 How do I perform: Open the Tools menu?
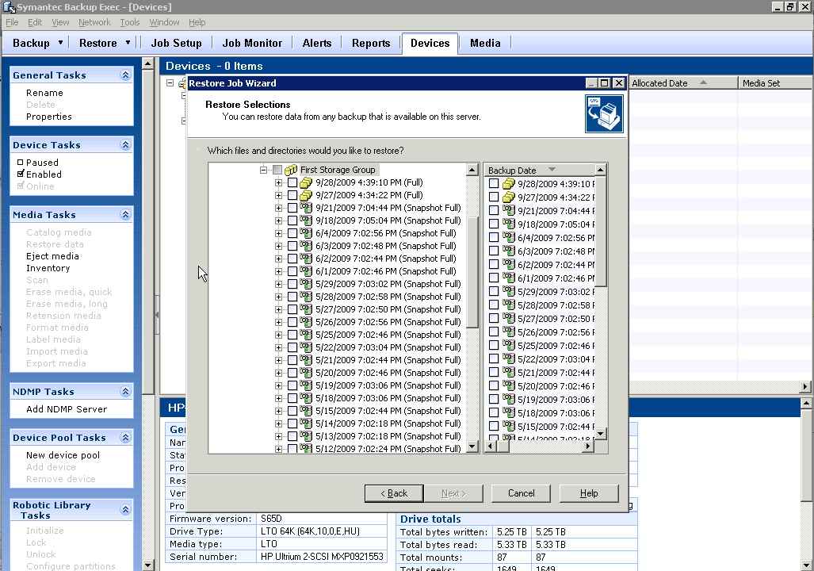coord(130,22)
